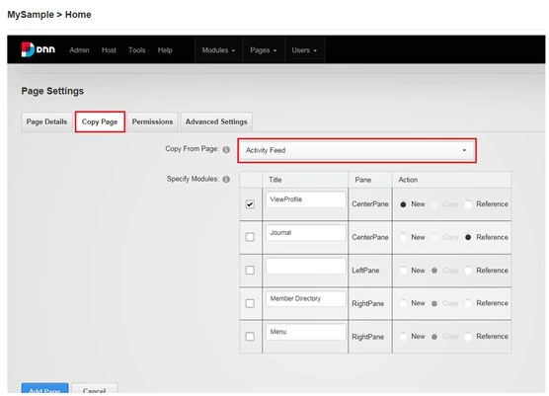Image resolution: width=549 pixels, height=396 pixels.
Task: Expand the Users menu
Action: point(304,50)
